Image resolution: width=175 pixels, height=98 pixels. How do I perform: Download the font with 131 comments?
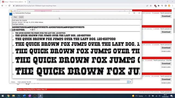click(x=166, y=79)
